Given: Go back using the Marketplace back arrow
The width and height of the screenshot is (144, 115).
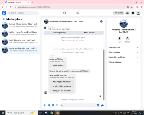Looking at the screenshot, I should [3, 19].
